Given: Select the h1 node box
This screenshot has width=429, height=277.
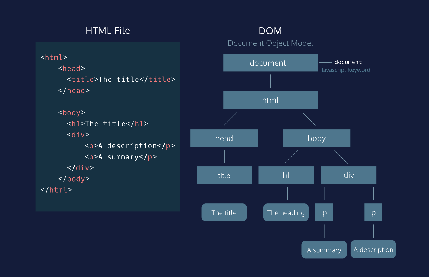Looking at the screenshot, I should tap(286, 175).
